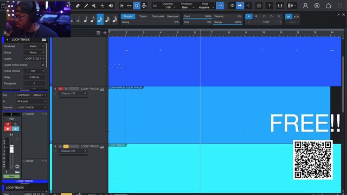Open the four-square grid toolbar icon
This screenshot has width=347, height=195.
(259, 6)
